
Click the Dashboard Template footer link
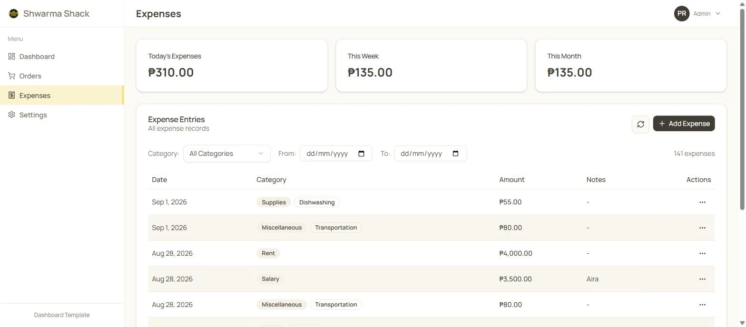coord(62,315)
